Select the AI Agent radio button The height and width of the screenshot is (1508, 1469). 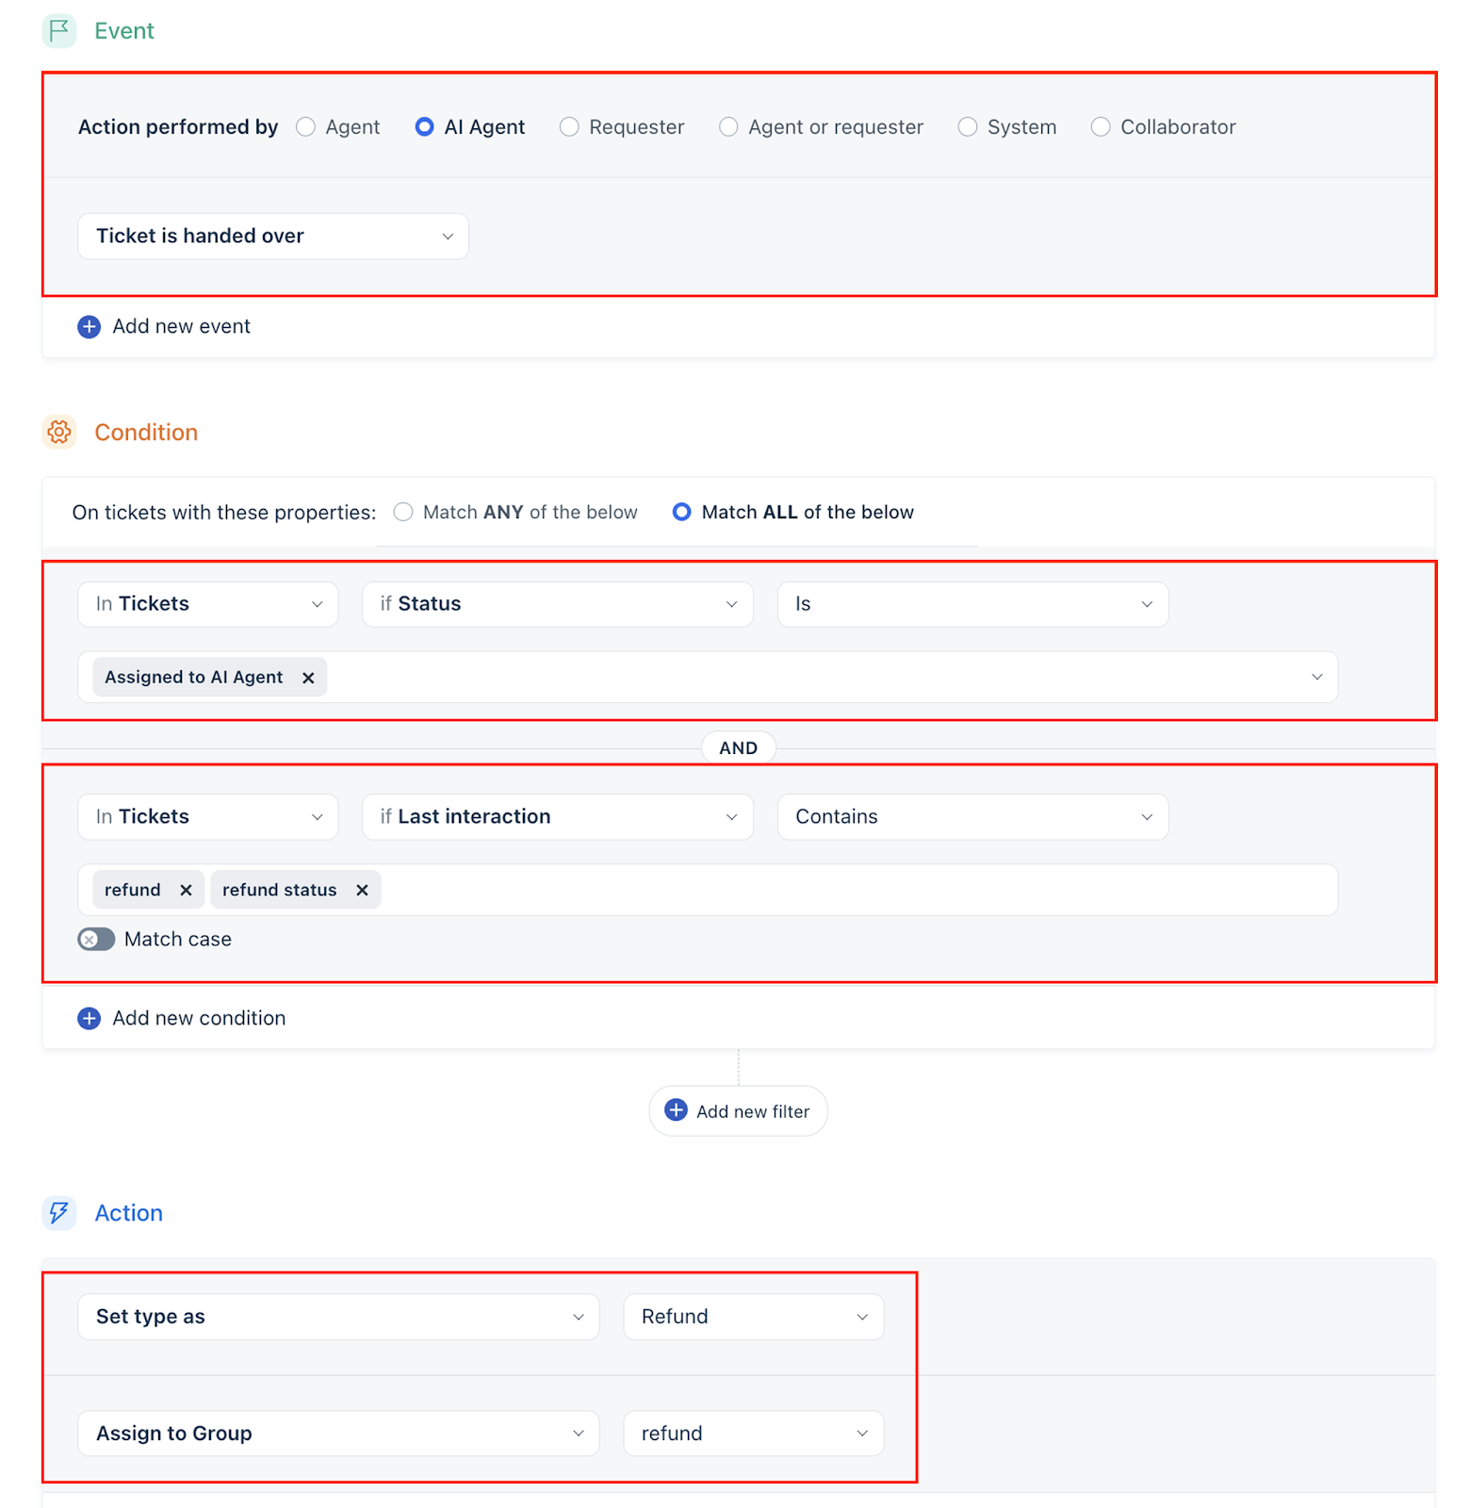pyautogui.click(x=425, y=127)
